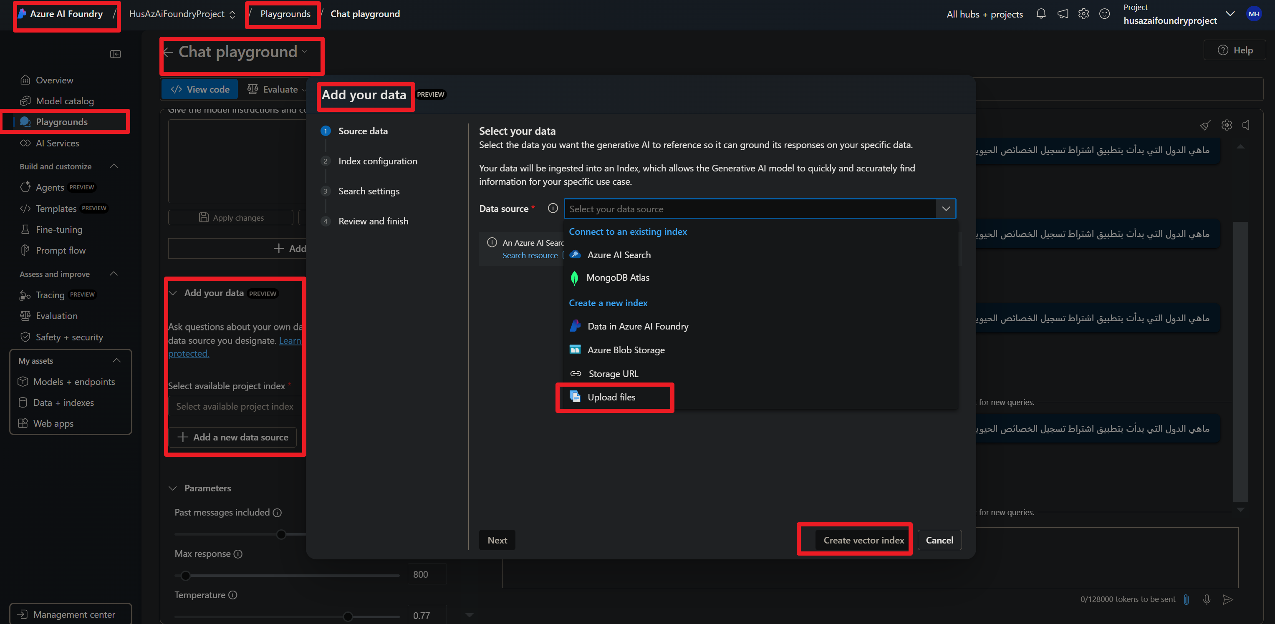Image resolution: width=1275 pixels, height=624 pixels.
Task: Click Temperature info icon
Action: (232, 595)
